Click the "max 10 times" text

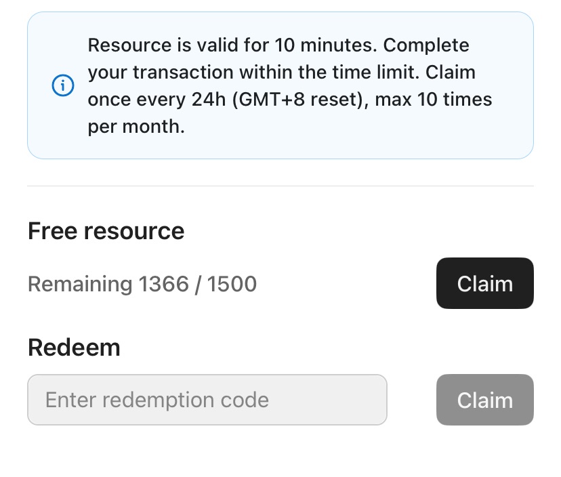coord(433,100)
